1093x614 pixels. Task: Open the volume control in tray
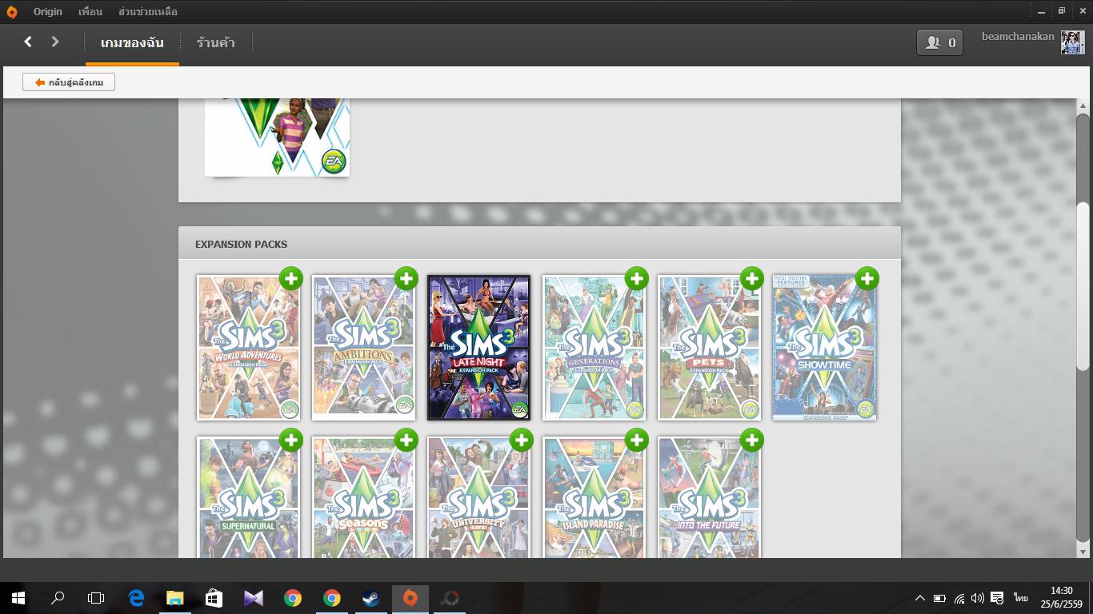tap(977, 598)
